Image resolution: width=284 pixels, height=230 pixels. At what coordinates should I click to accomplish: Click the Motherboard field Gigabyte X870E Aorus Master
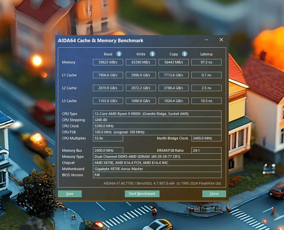pos(157,169)
